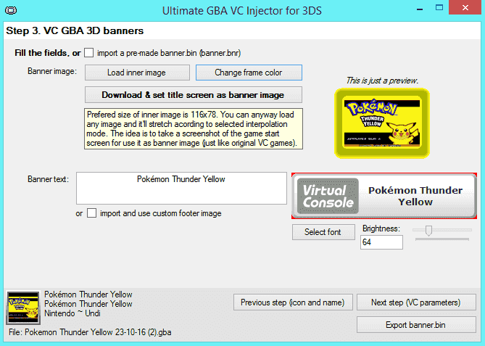Focus the Banner text input box
Screen dimensions: 485x346
181,188
